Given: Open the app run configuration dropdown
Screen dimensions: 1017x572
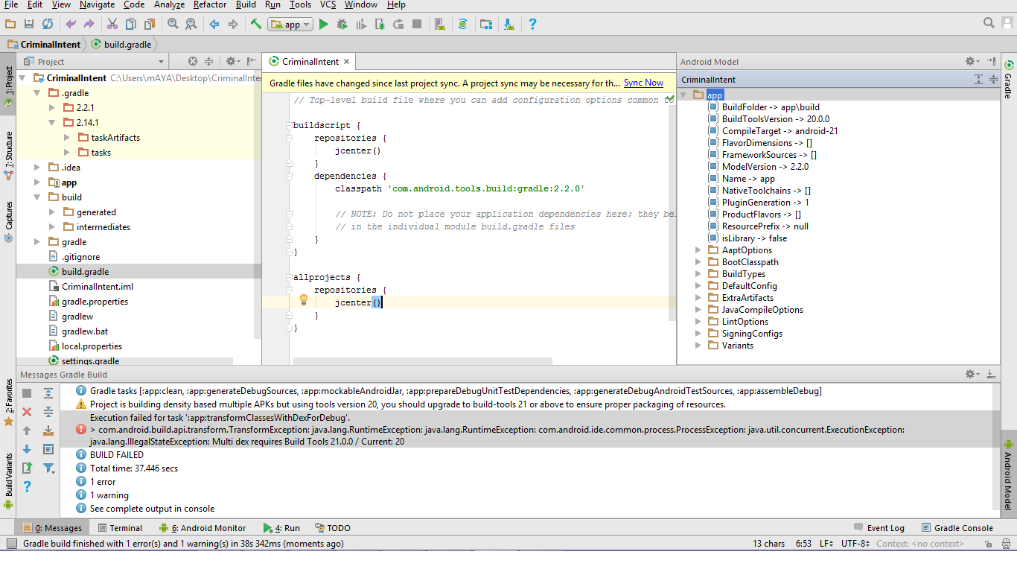Looking at the screenshot, I should point(291,25).
